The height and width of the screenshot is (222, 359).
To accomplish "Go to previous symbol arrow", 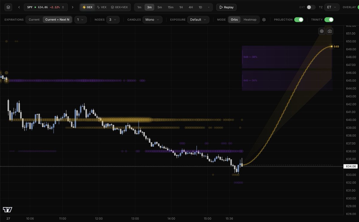I will (19, 7).
